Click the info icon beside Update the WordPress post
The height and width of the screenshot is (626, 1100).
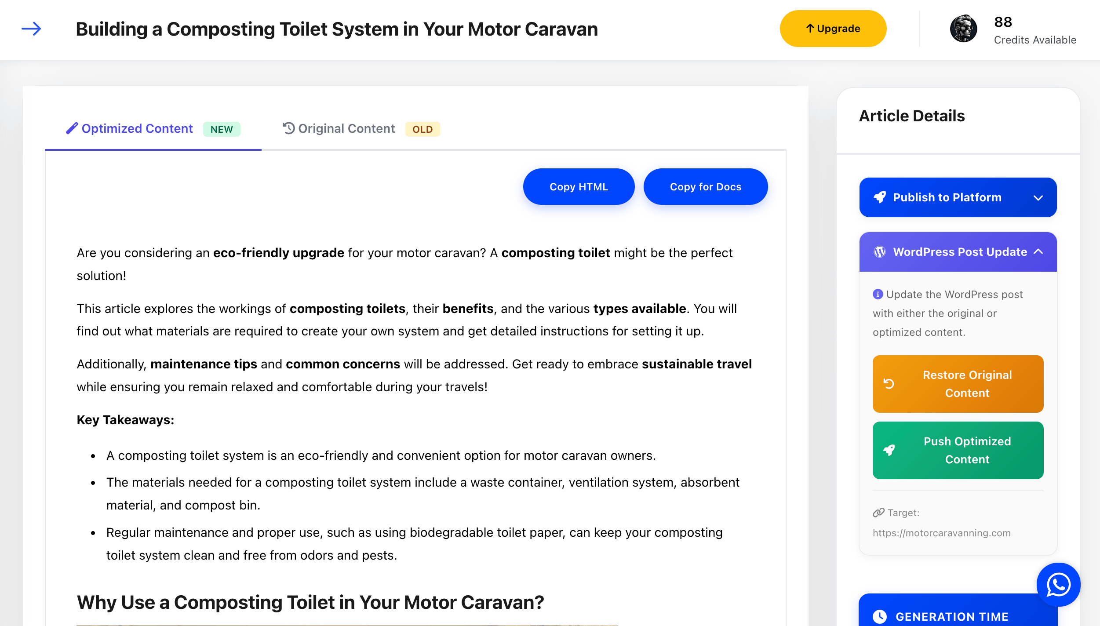coord(878,294)
